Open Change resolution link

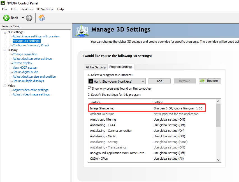(25, 54)
